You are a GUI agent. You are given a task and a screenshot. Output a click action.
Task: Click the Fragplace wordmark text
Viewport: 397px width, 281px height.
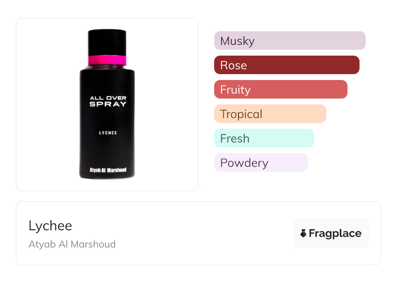(x=335, y=234)
